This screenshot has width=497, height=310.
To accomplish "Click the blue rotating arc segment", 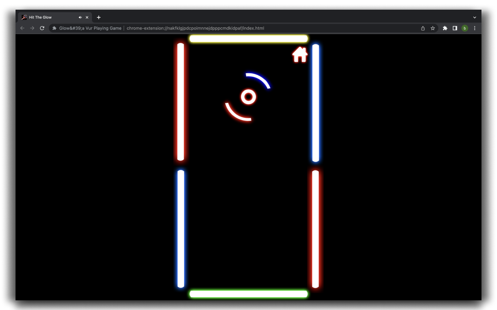I will click(258, 80).
